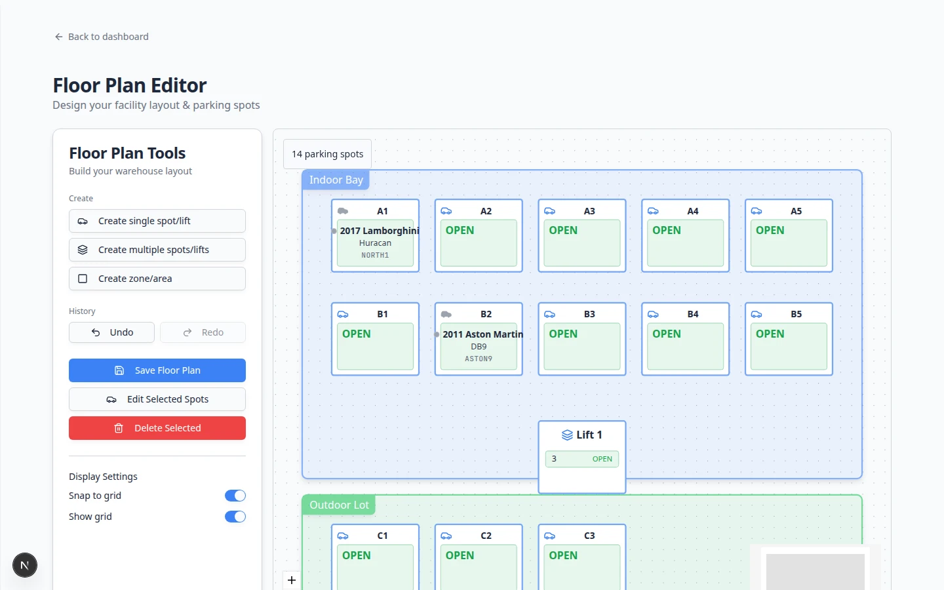Select lift slot 3 marked OPEN
Image resolution: width=944 pixels, height=590 pixels.
coord(582,459)
